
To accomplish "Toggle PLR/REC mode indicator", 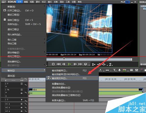I will click(x=125, y=2).
